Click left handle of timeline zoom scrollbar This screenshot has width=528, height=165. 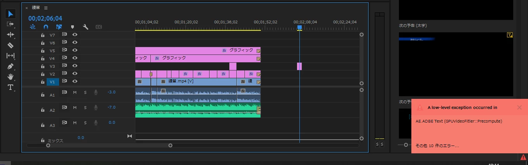coord(48,146)
